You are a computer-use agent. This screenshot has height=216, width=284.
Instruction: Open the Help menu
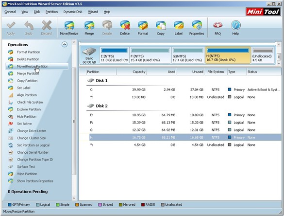coord(107,12)
